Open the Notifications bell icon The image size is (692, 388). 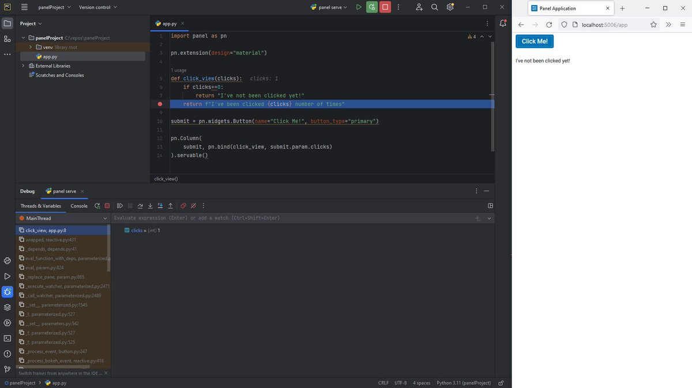[x=503, y=24]
